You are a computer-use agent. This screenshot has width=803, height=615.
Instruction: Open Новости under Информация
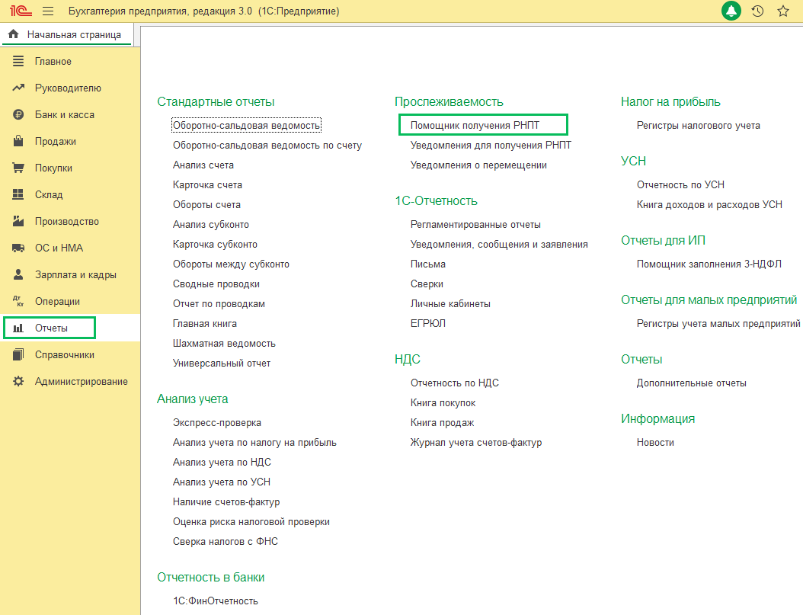pos(655,443)
